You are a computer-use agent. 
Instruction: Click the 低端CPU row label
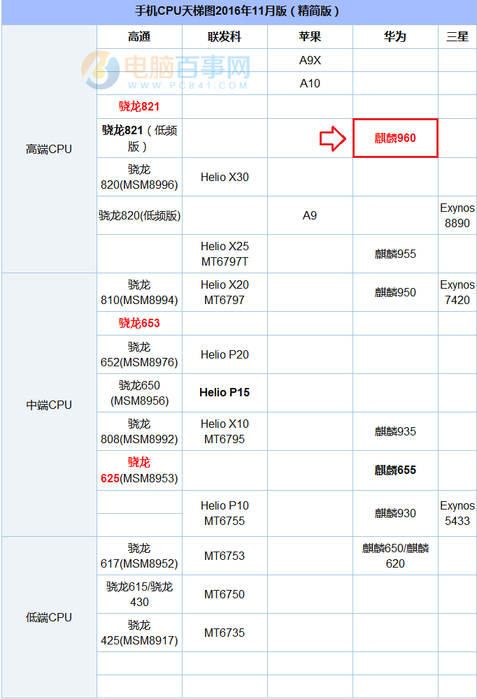tap(49, 617)
